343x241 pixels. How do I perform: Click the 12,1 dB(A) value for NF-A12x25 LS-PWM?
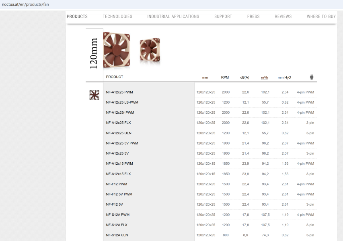click(x=245, y=102)
